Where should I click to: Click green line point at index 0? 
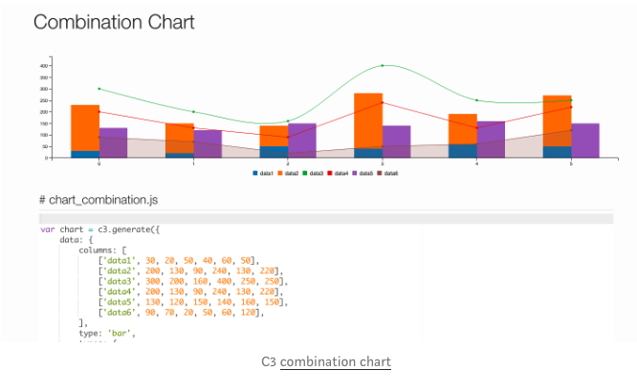tap(99, 89)
